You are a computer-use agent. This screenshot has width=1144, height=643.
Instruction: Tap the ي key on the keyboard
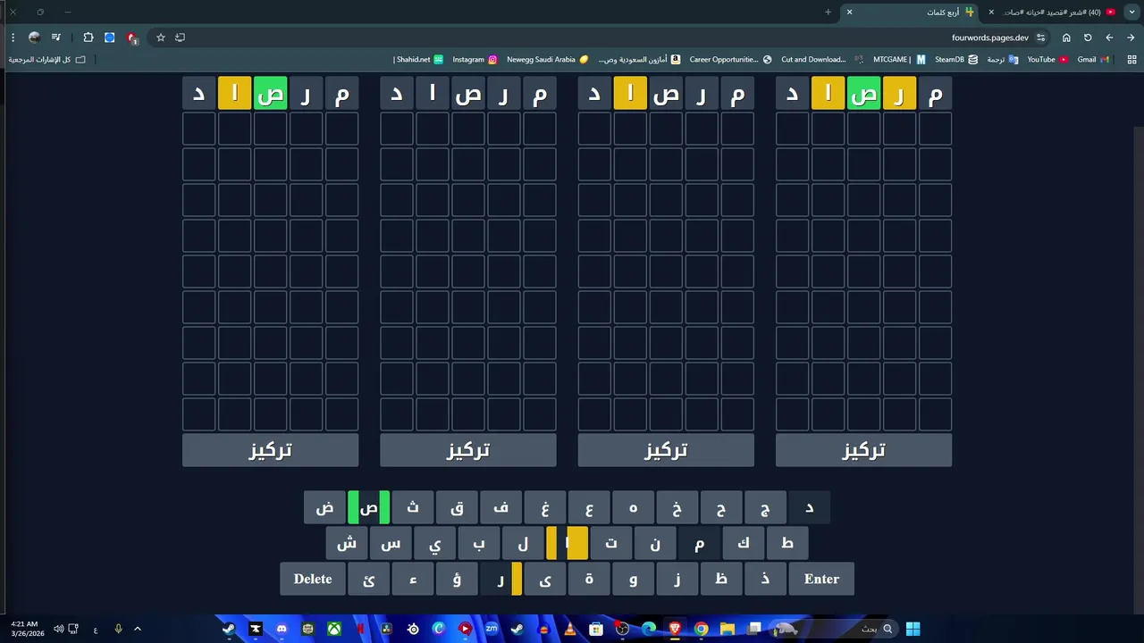(434, 543)
